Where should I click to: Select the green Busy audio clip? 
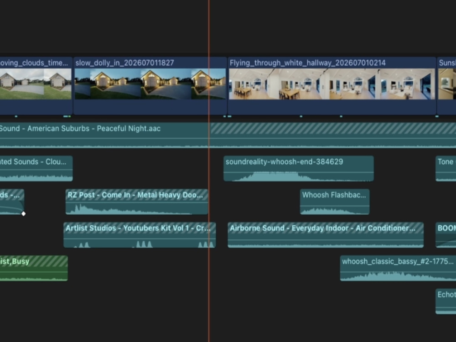pos(34,268)
